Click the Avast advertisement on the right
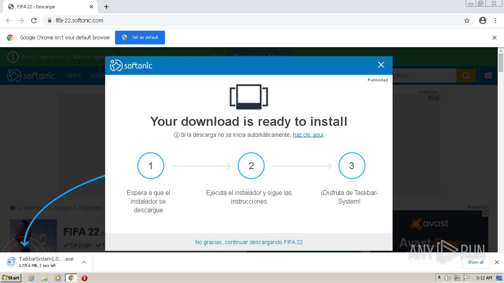Screen dimensions: 504x283 (x=440, y=232)
